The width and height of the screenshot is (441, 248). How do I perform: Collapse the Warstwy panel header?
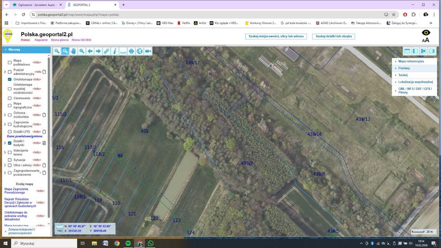(x=26, y=50)
